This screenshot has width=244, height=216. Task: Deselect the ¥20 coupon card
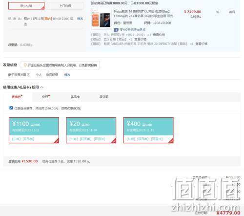pos(91,130)
